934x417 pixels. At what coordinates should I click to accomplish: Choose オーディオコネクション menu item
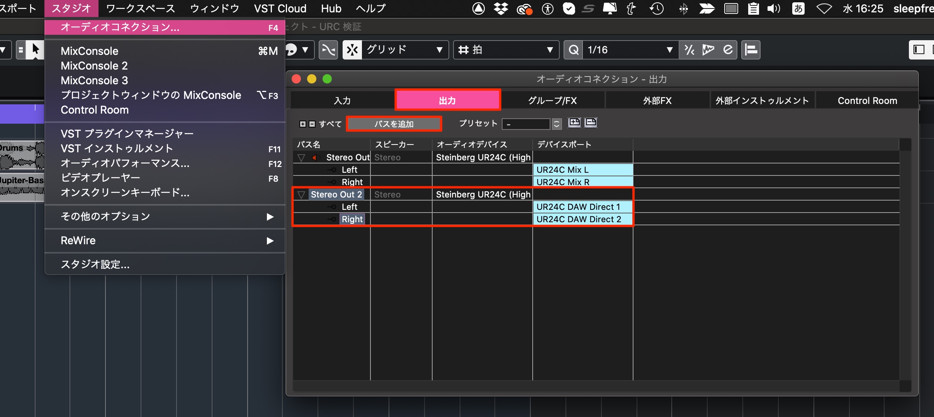(165, 27)
